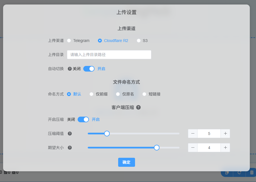
Task: Click the 期望大小 help question icon
Action: [70, 148]
